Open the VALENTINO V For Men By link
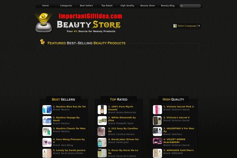Screen dimensions: 237x158 pyautogui.click(x=179, y=130)
